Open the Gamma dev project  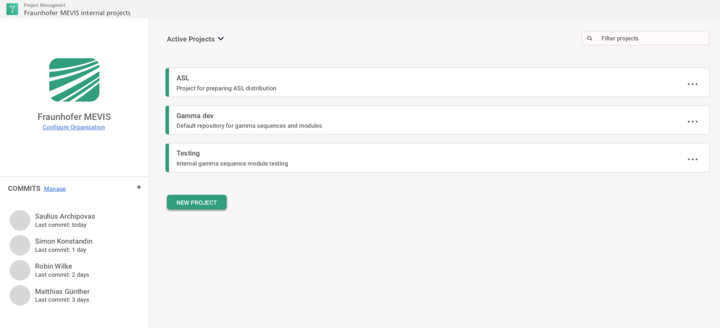393,120
